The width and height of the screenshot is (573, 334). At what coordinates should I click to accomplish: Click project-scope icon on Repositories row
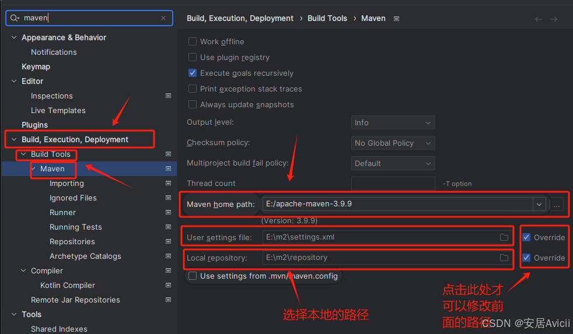point(169,242)
